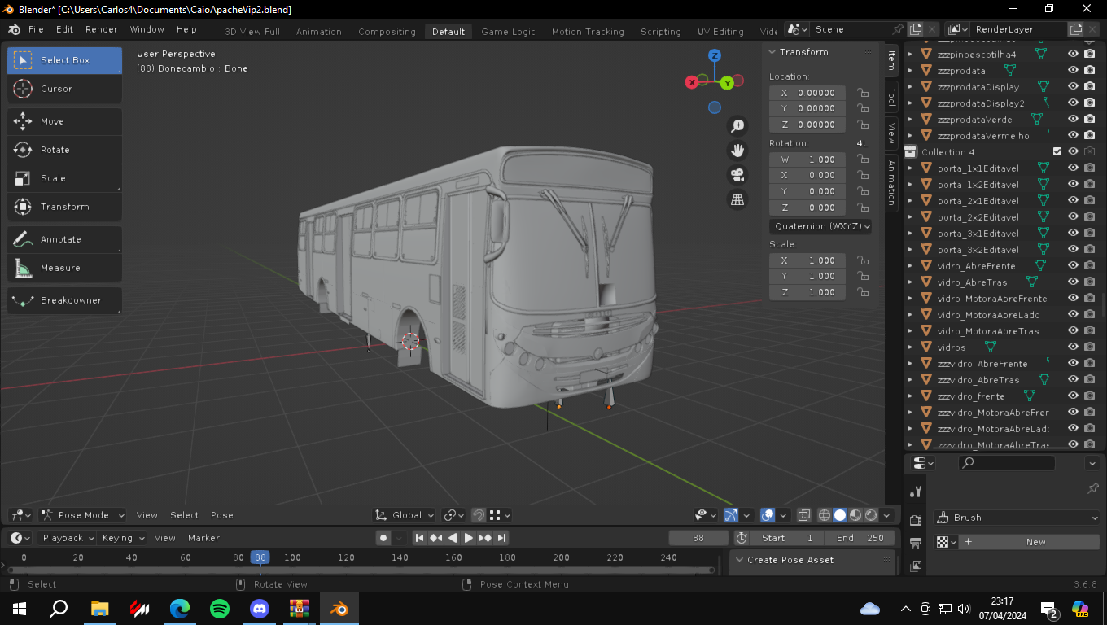The height and width of the screenshot is (625, 1107).
Task: Toggle X-ray display in viewport header
Action: (x=803, y=515)
